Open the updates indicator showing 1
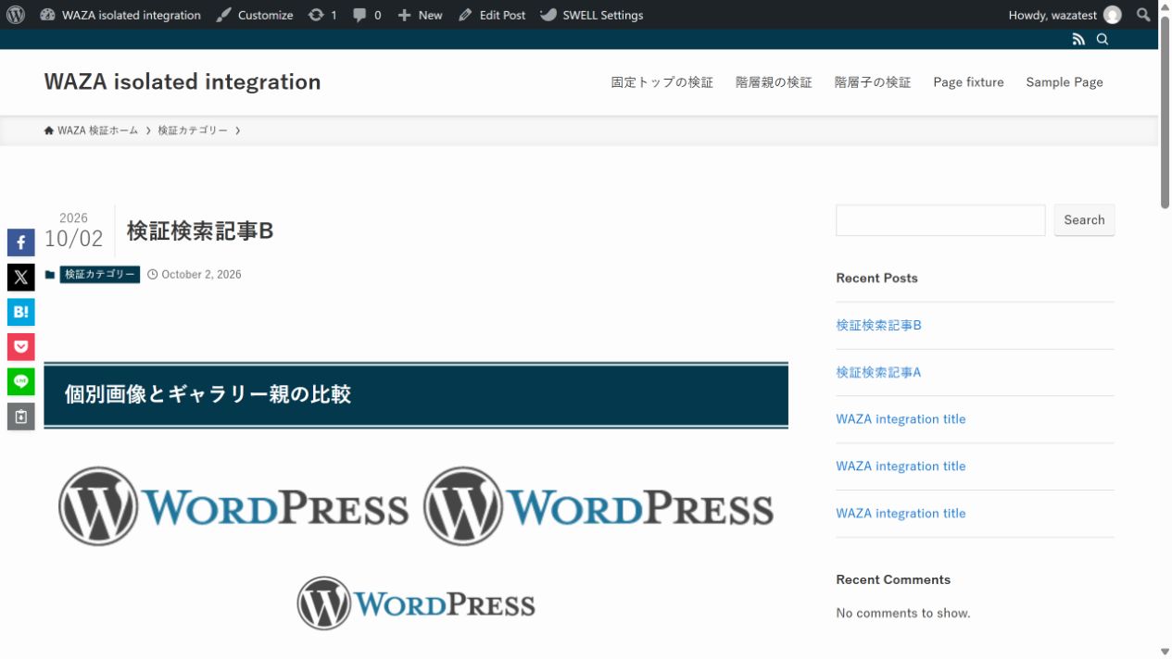Screen dimensions: 1172x659 pyautogui.click(x=322, y=15)
